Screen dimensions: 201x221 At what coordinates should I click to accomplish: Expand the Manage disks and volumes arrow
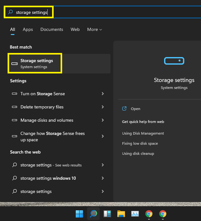click(103, 120)
